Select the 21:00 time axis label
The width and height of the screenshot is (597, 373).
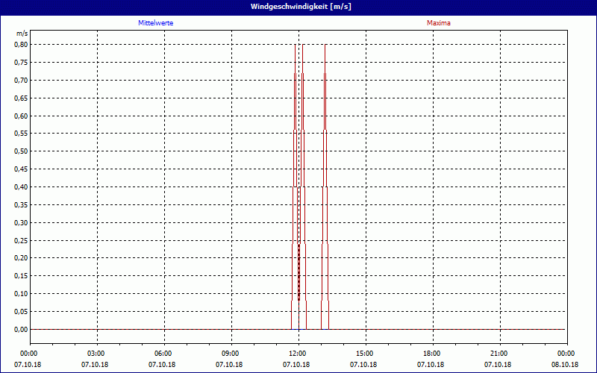click(x=498, y=353)
